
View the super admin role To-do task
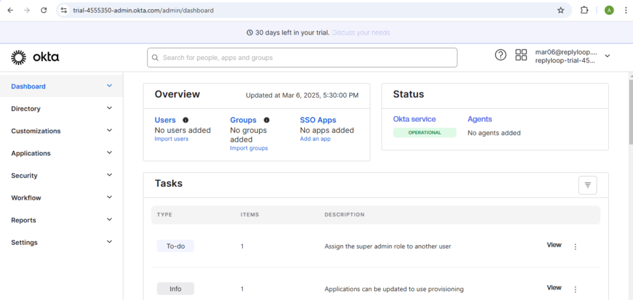(x=554, y=245)
